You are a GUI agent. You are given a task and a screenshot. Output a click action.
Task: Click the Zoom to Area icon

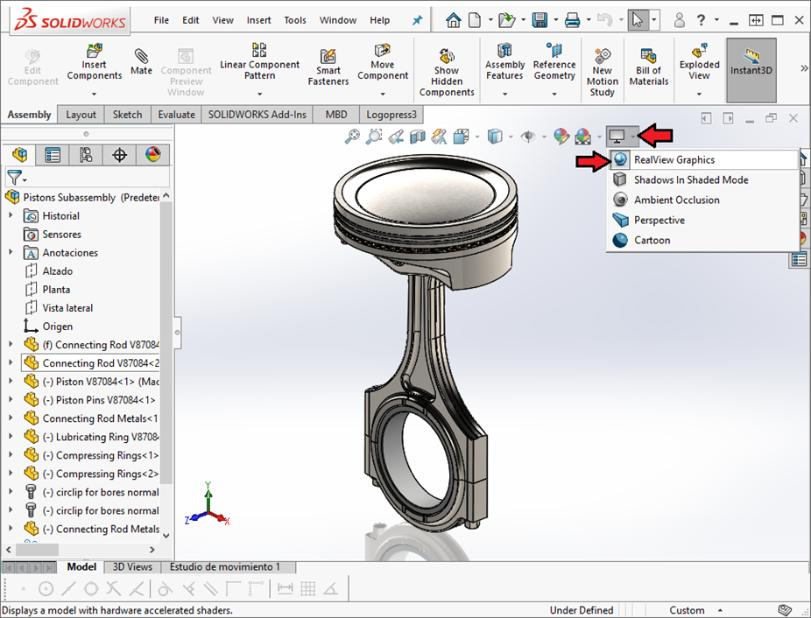[x=374, y=137]
